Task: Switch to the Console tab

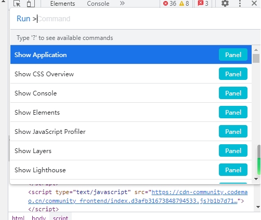Action: point(98,4)
